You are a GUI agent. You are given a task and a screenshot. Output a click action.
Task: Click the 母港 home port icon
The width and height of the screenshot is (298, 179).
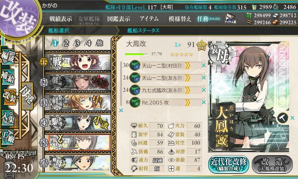pyautogui.click(x=28, y=95)
